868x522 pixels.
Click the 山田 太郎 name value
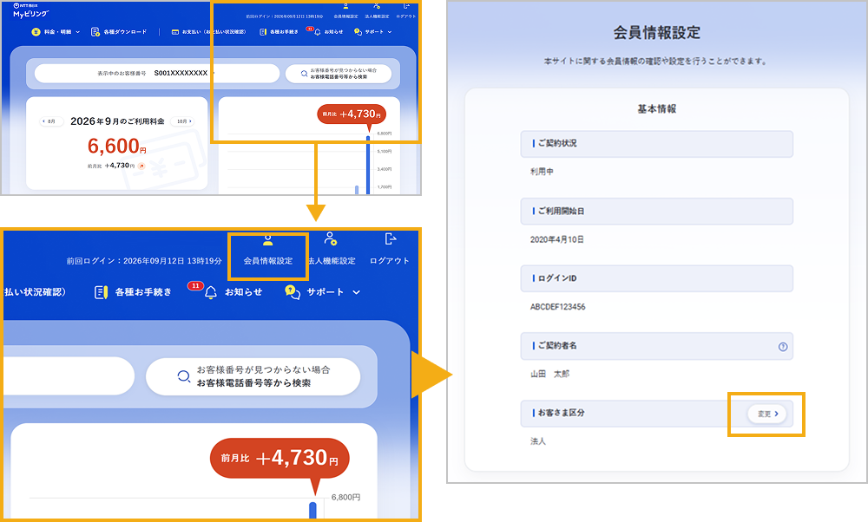(x=549, y=374)
